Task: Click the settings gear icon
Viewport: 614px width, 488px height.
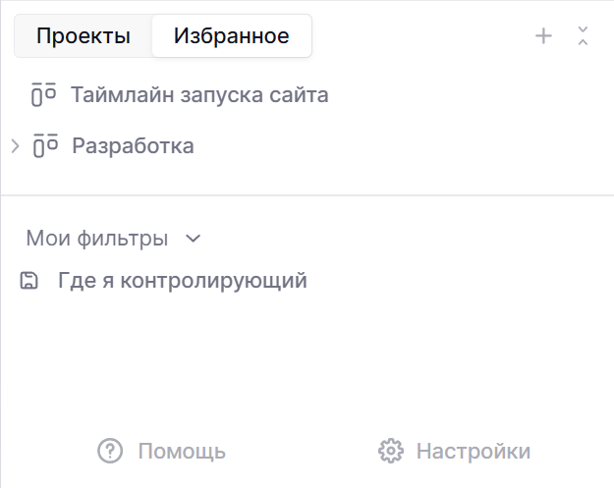Action: (391, 452)
